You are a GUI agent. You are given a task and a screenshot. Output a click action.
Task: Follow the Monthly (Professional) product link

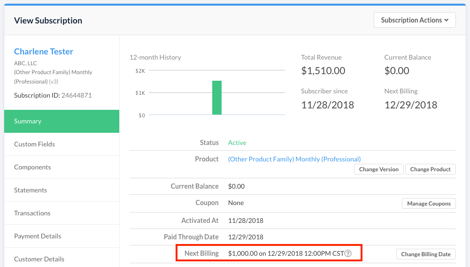pos(294,159)
